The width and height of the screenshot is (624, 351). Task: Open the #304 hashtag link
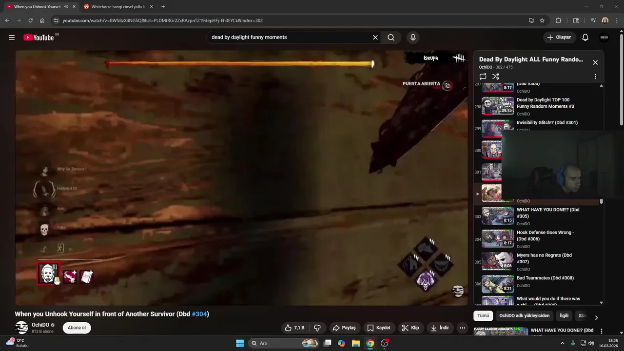pos(199,314)
